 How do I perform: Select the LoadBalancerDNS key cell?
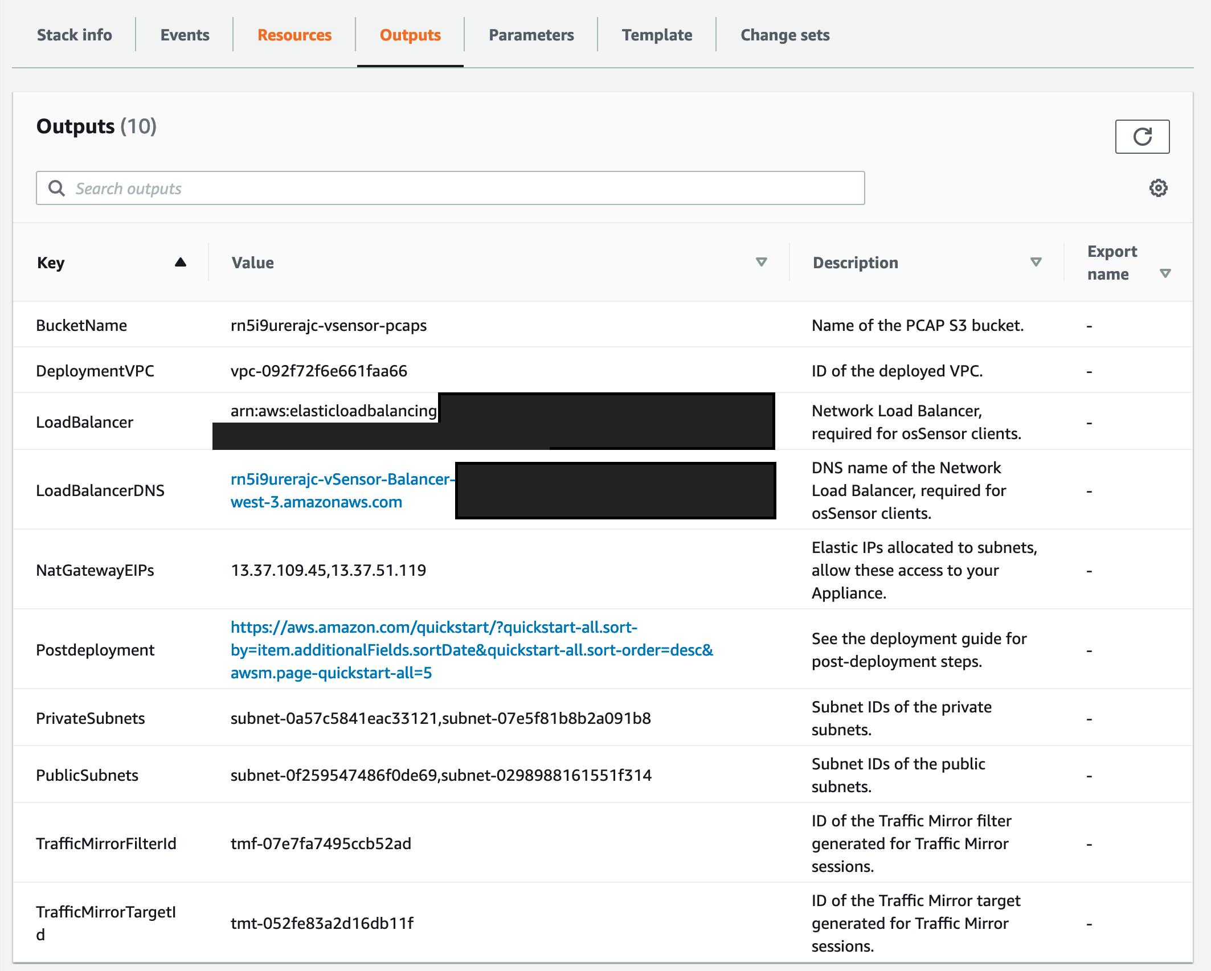point(100,490)
